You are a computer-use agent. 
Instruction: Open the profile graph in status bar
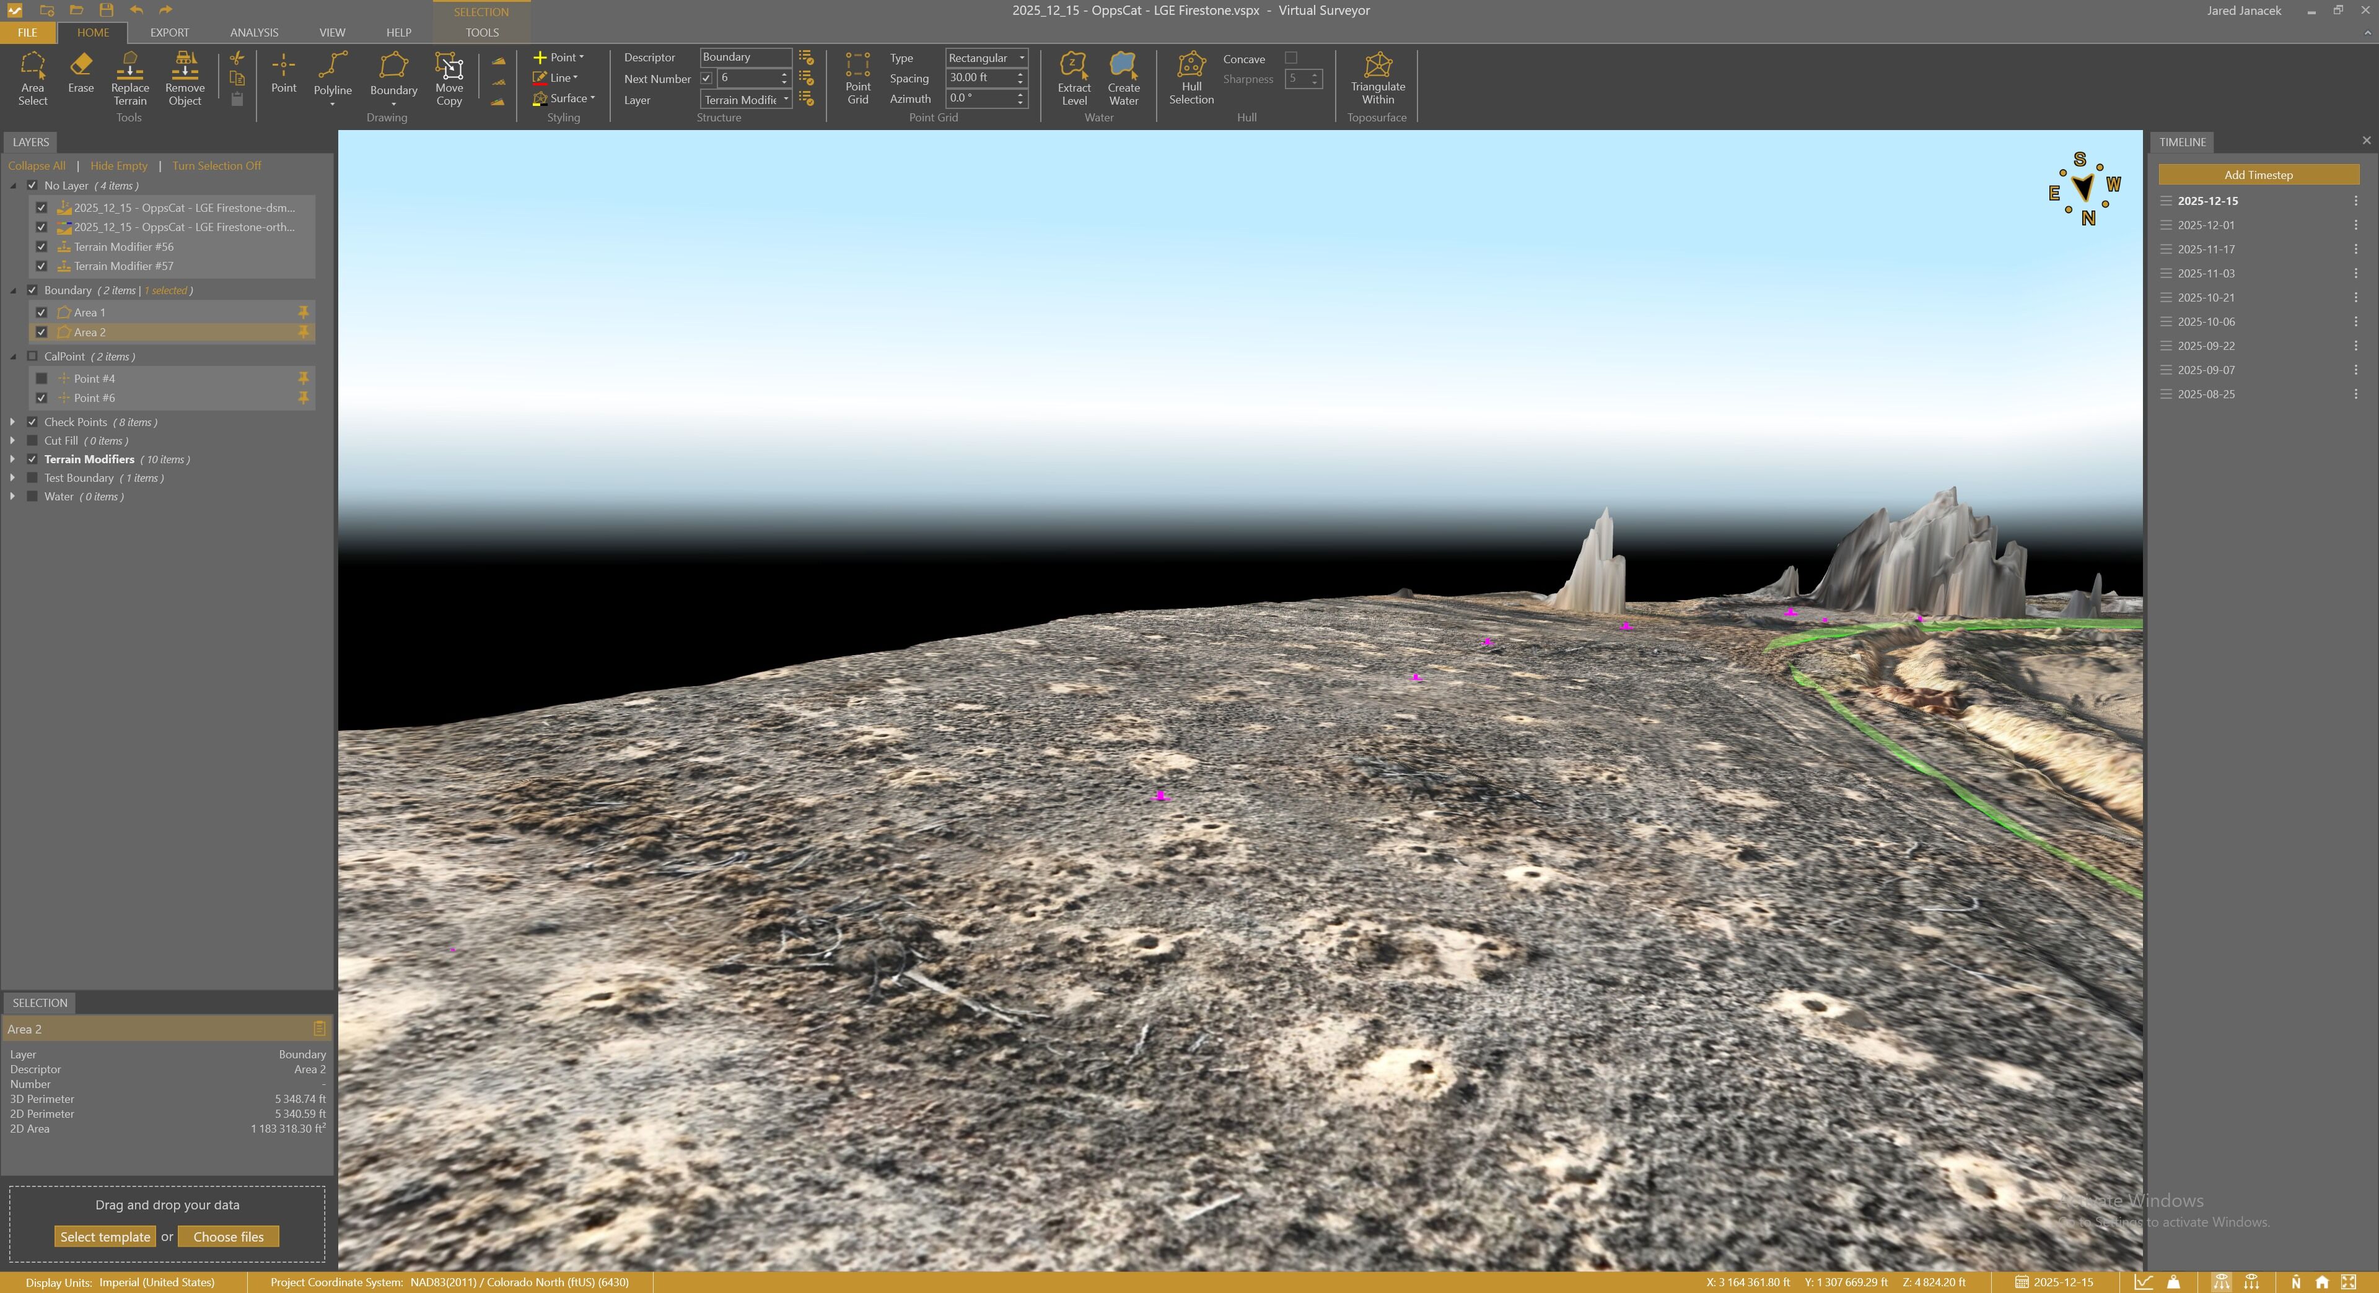point(2144,1282)
